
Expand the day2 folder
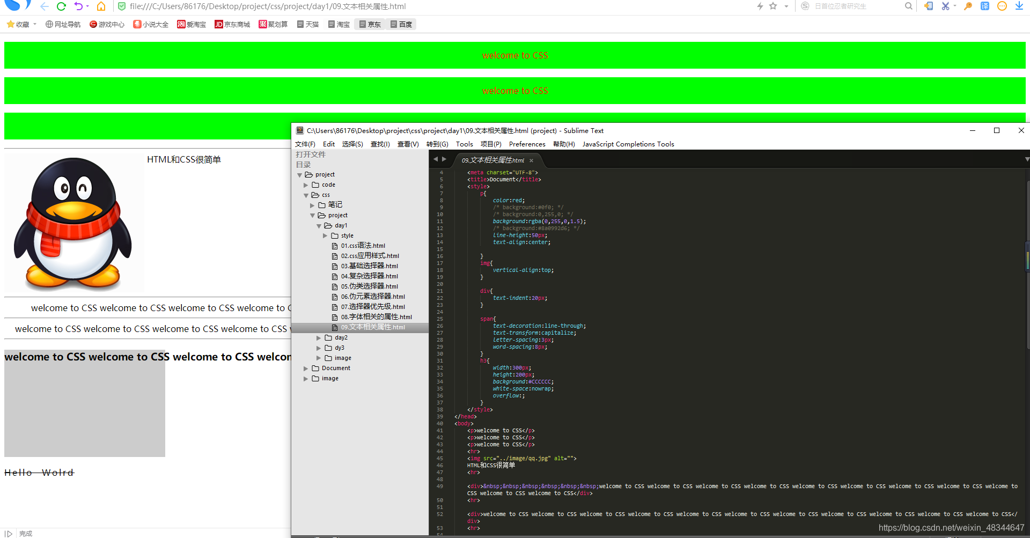pos(319,338)
